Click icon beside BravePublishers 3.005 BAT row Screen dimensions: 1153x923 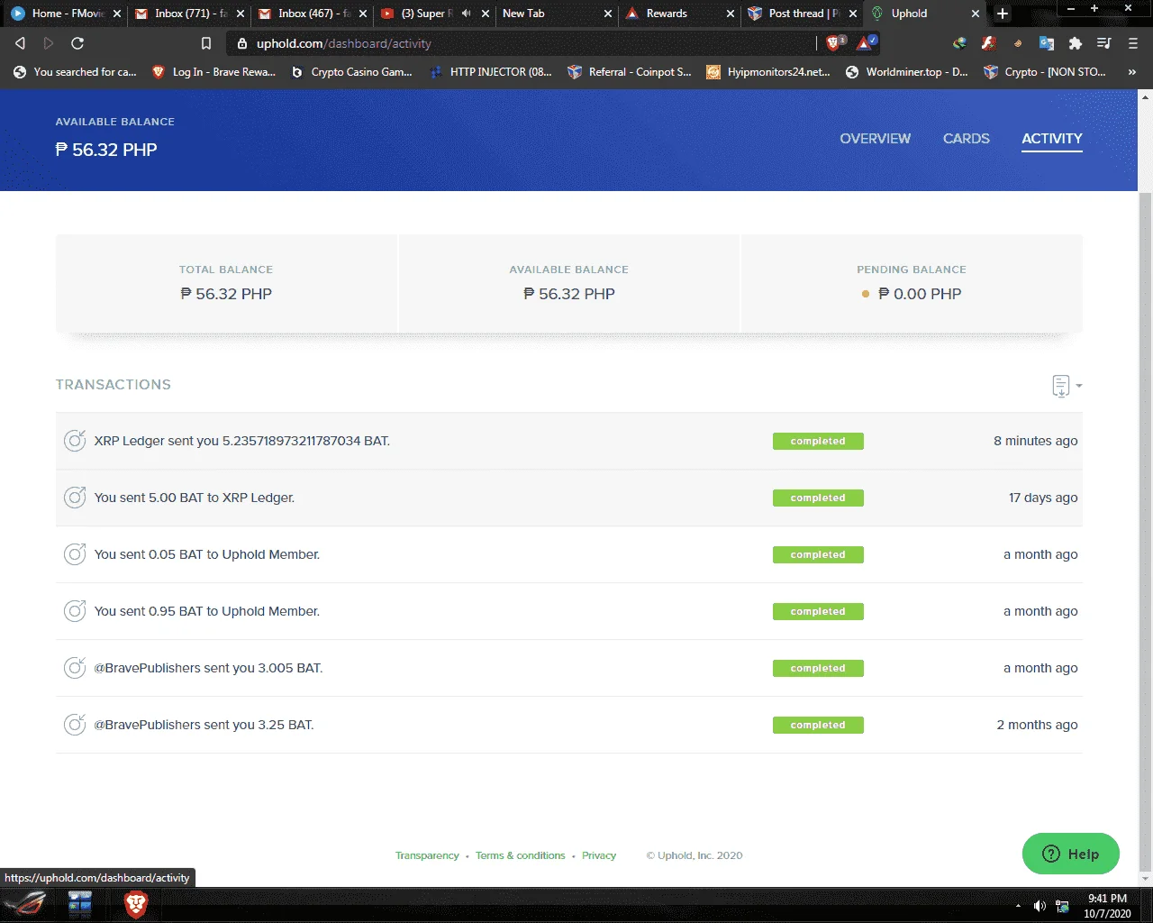coord(75,668)
